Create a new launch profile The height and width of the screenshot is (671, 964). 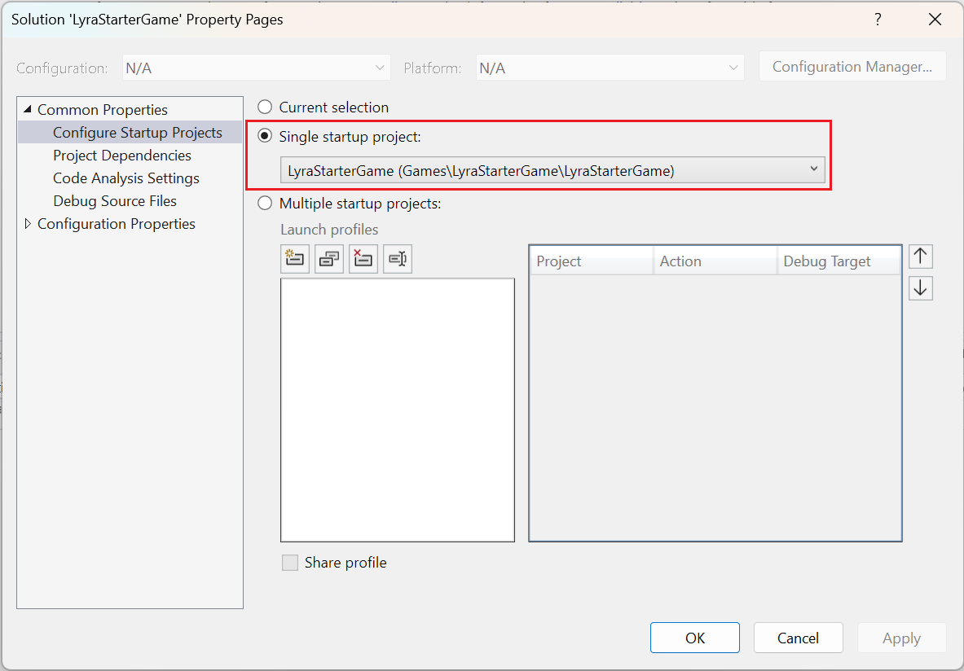[295, 258]
